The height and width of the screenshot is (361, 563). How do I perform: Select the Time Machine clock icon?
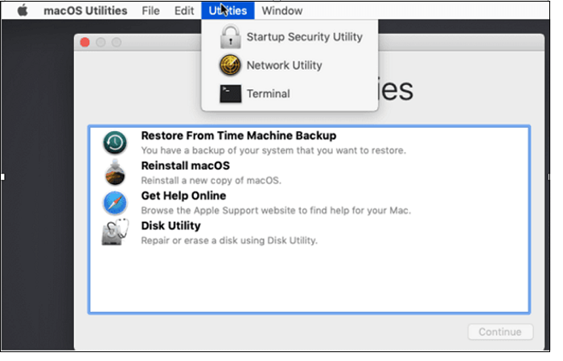click(x=115, y=142)
